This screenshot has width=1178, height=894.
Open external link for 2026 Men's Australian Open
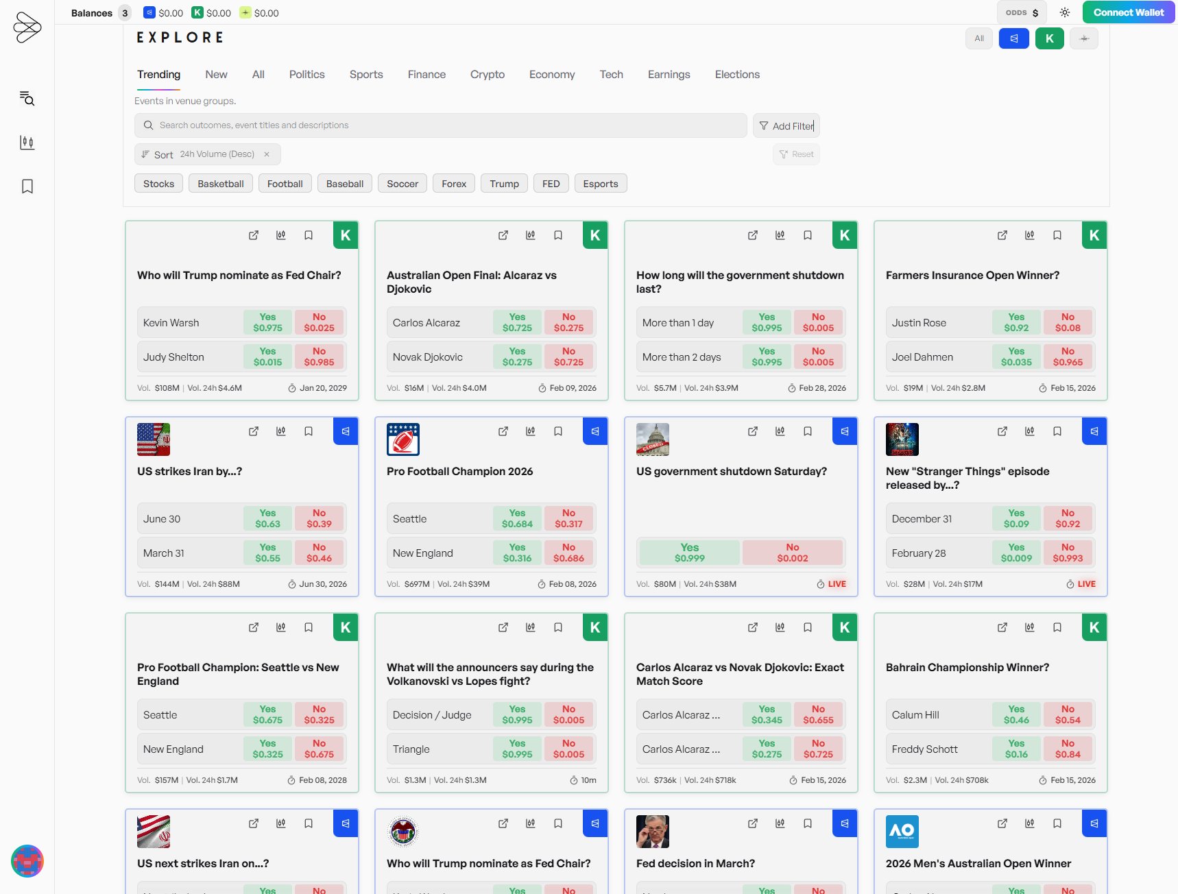[1002, 823]
